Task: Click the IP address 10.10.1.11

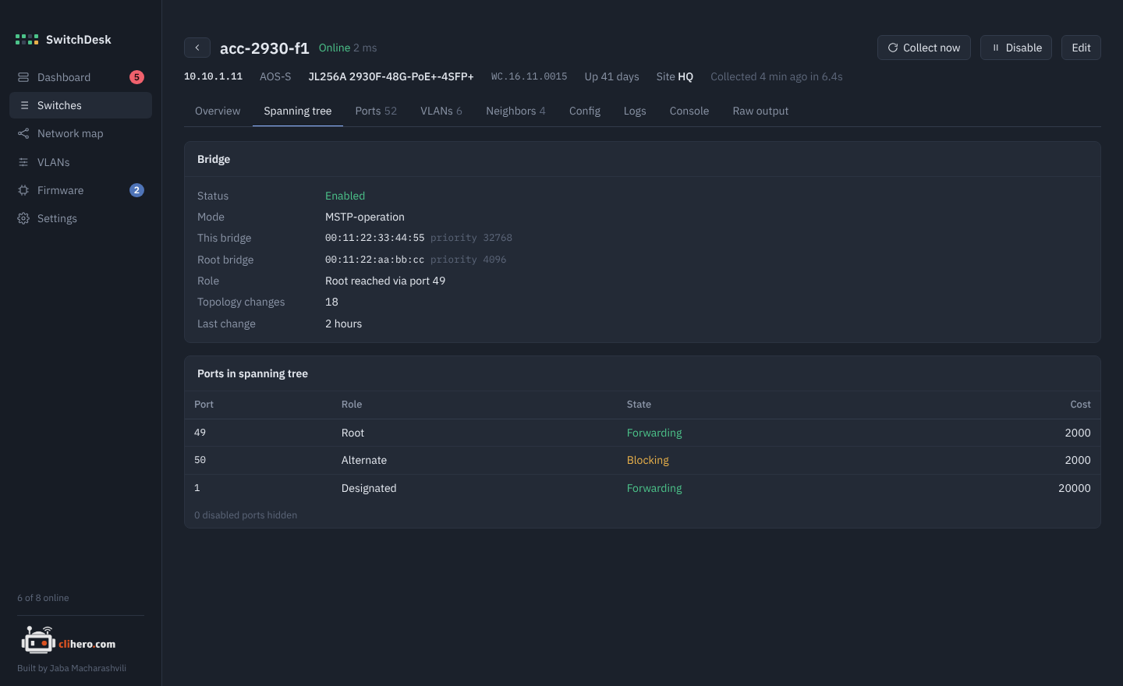Action: coord(213,76)
